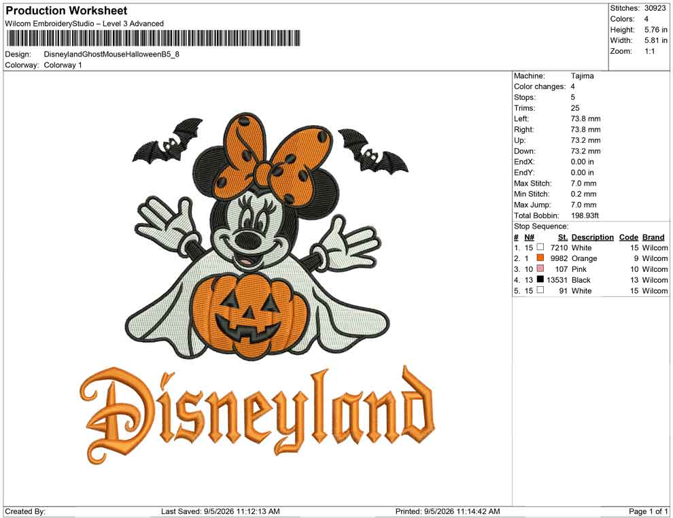Click the pink swatch in stop 3
673x518 pixels.
tap(540, 269)
